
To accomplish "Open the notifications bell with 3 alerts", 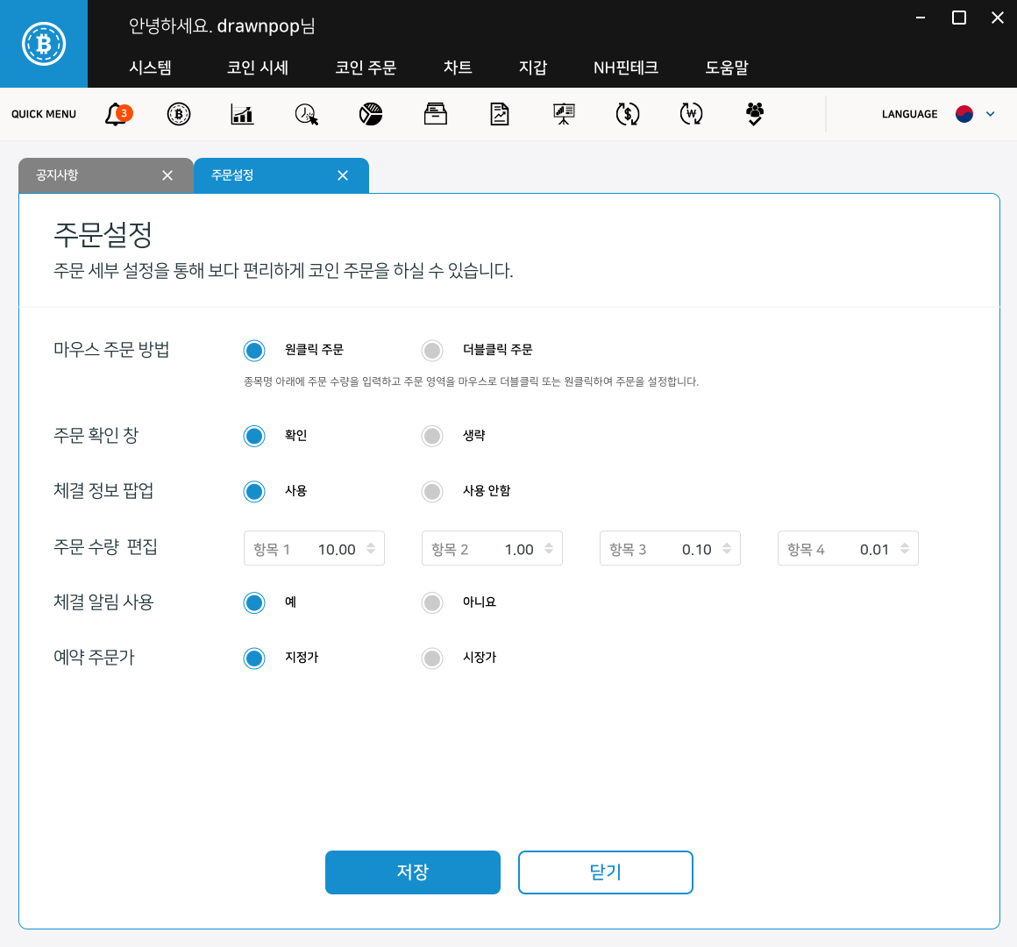I will pos(117,114).
